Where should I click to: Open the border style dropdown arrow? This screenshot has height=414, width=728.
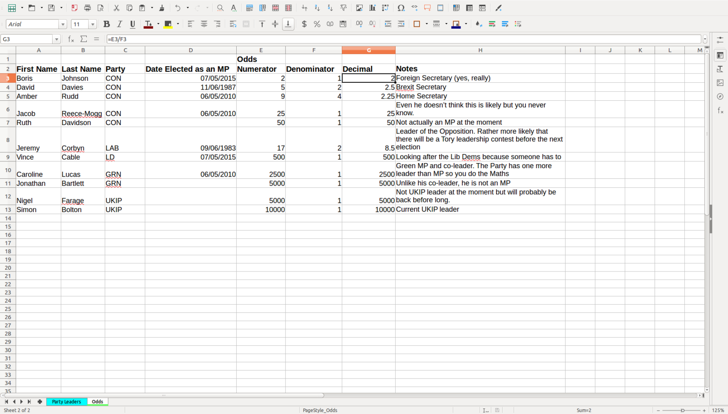coord(446,24)
